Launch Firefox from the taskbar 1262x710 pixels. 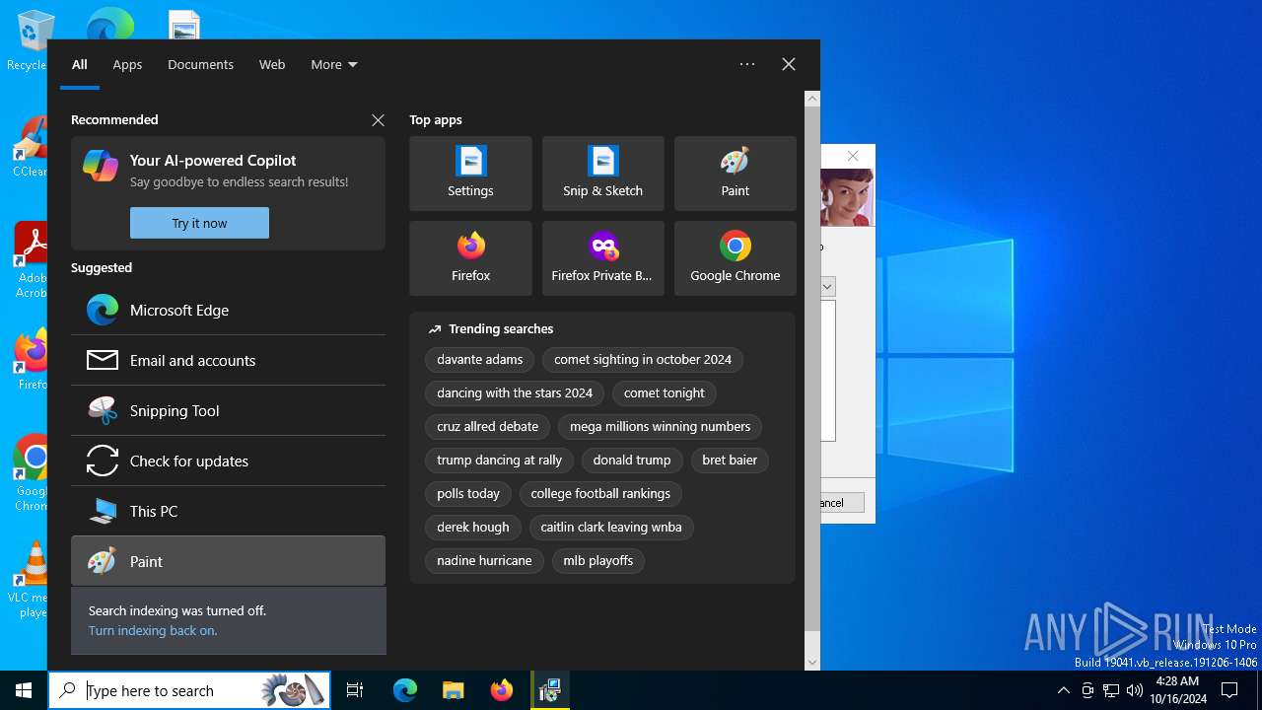pos(501,690)
